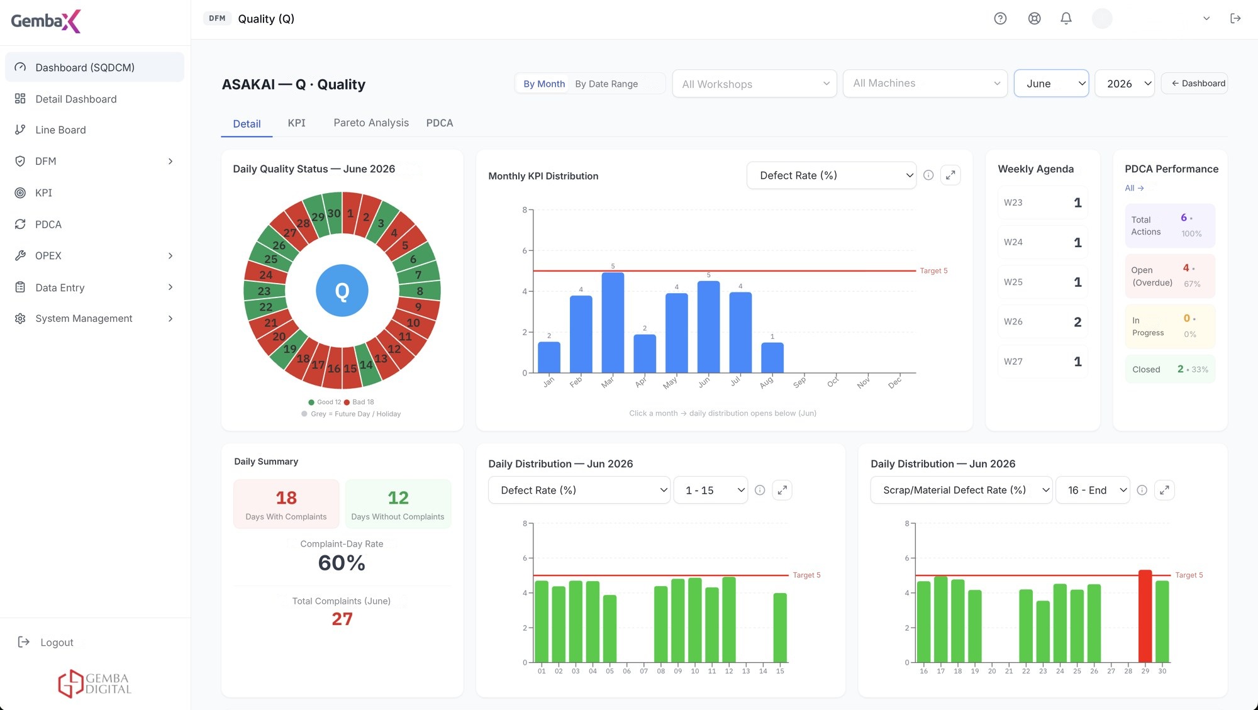The image size is (1258, 710).
Task: Click the KPI target icon
Action: coord(20,192)
